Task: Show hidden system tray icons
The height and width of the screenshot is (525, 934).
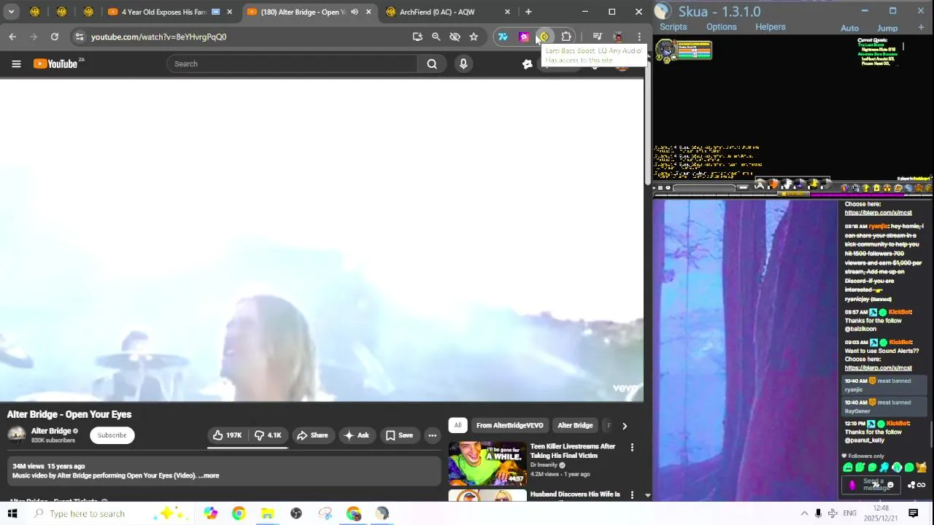Action: point(804,513)
